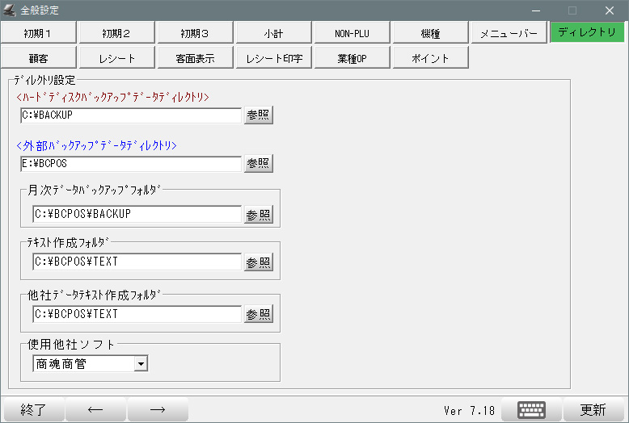
Task: Click the right arrow navigation button
Action: (158, 409)
